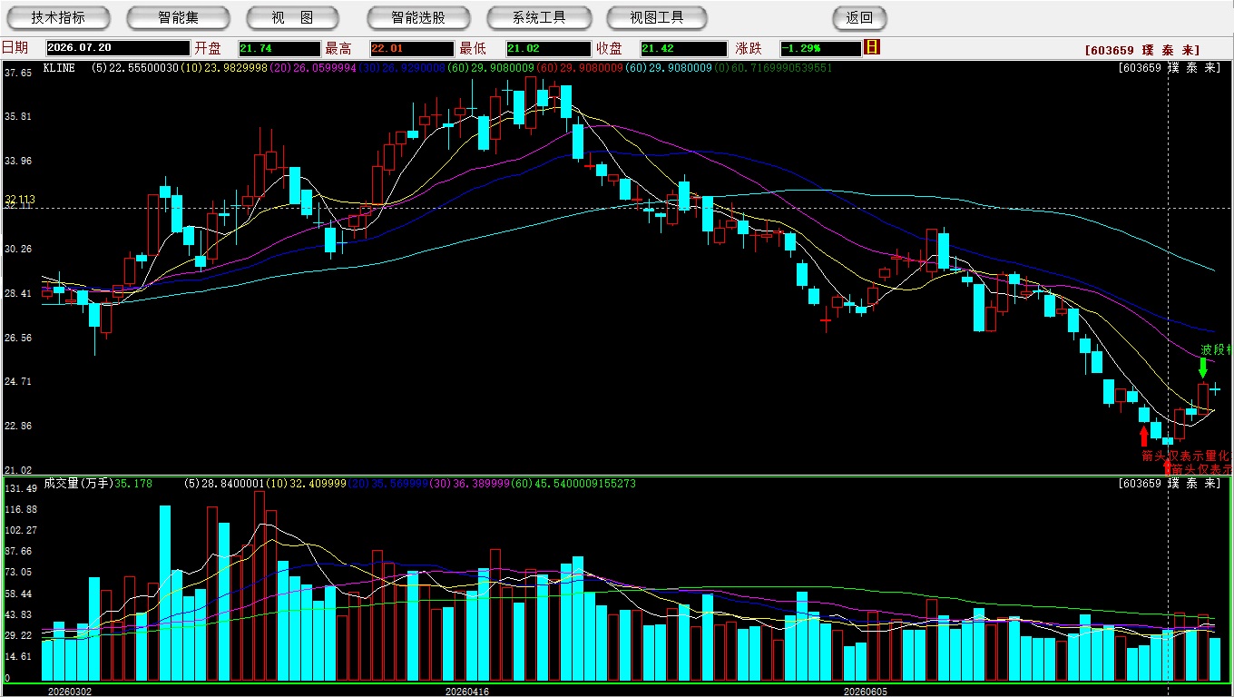
Task: Click the stock label in the K-line pane
Action: [x=1170, y=68]
